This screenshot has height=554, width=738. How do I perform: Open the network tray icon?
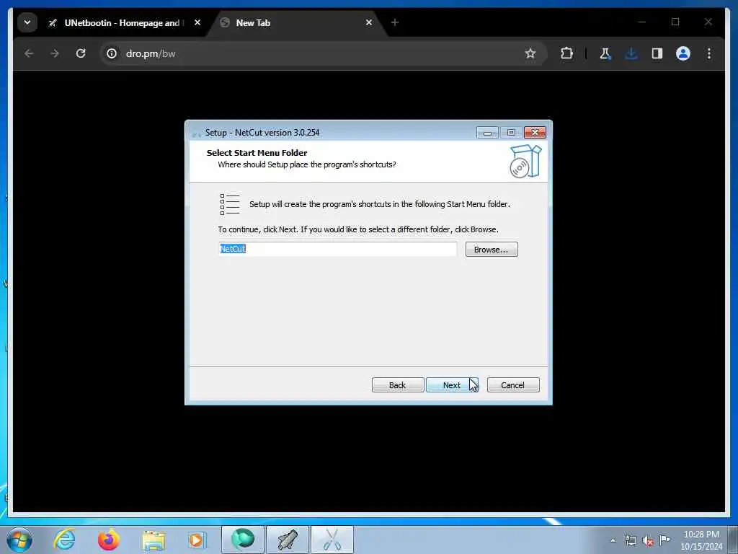point(630,541)
